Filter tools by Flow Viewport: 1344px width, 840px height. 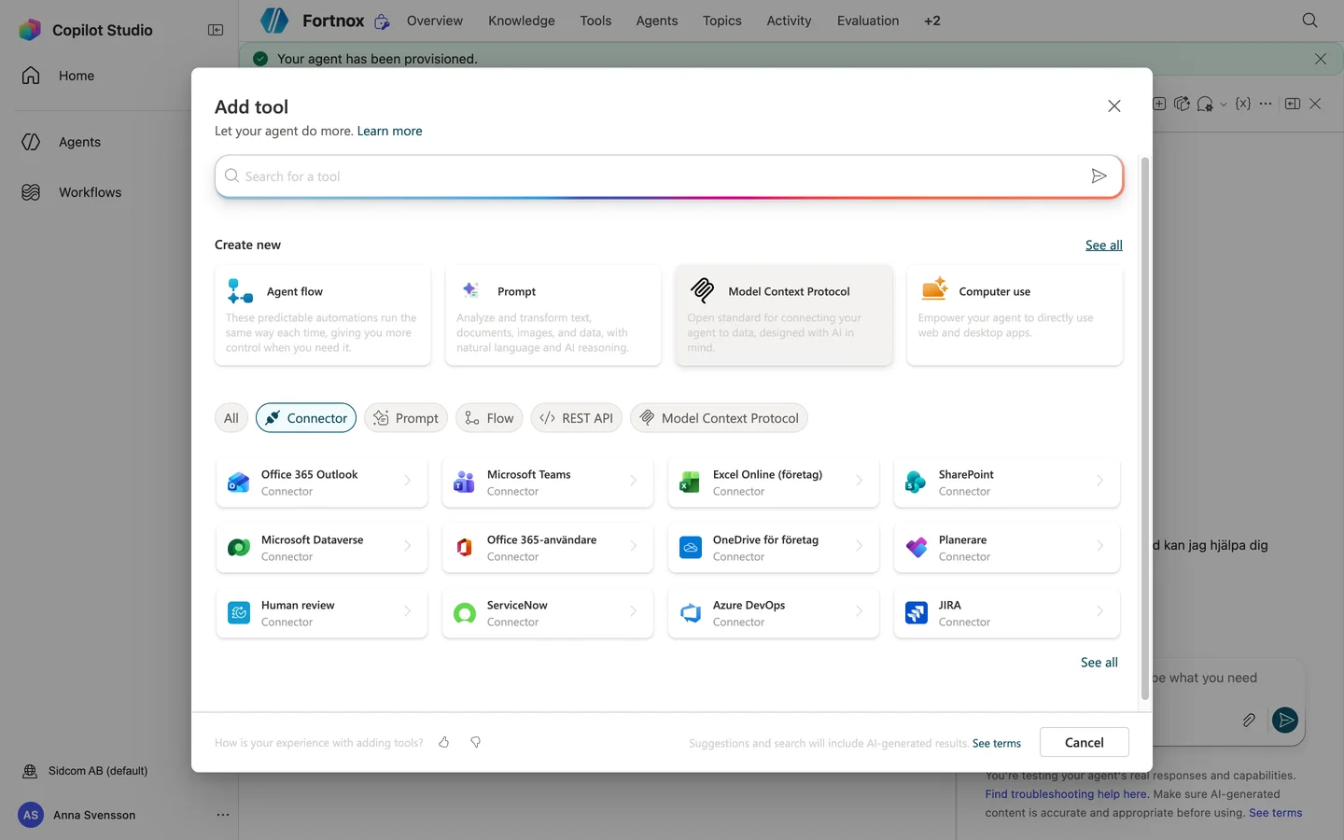[x=489, y=418]
